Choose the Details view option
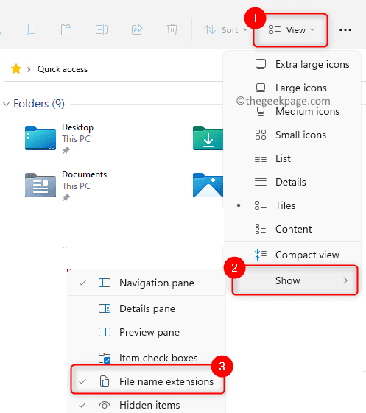Screen dimensions: 366x413 tap(292, 182)
